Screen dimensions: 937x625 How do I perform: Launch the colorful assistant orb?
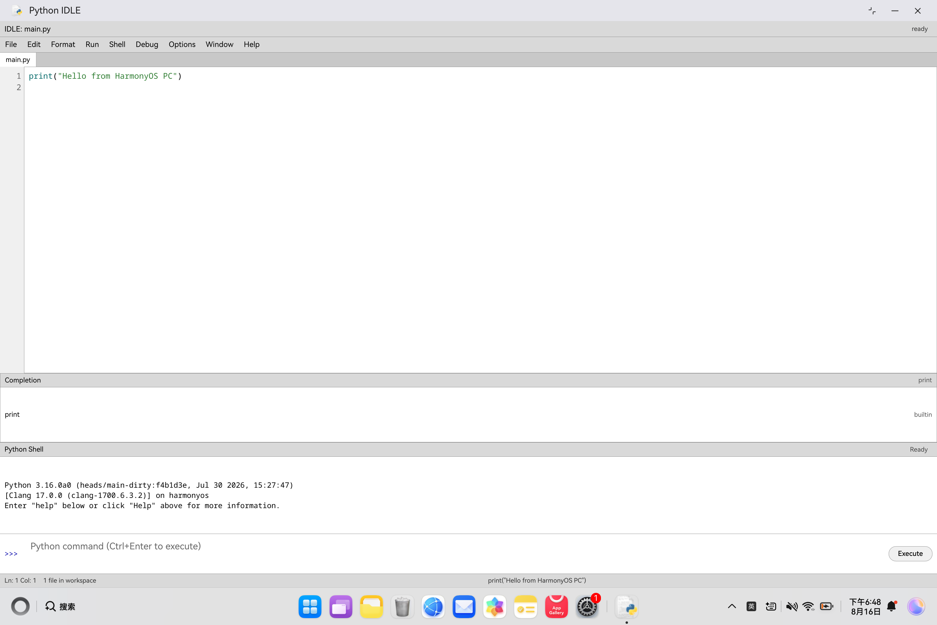pyautogui.click(x=916, y=607)
